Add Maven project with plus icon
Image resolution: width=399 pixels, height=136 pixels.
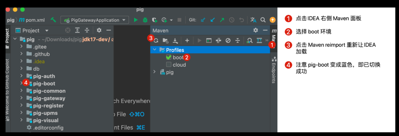click(187, 40)
